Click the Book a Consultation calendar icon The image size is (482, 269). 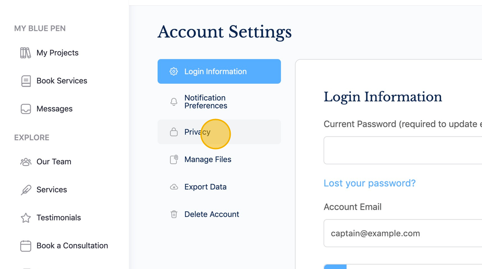[x=26, y=246]
